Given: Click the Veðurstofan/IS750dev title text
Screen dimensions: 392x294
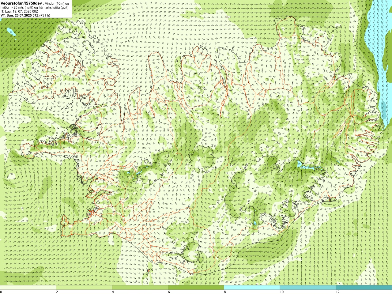Looking at the screenshot, I should coord(21,3).
